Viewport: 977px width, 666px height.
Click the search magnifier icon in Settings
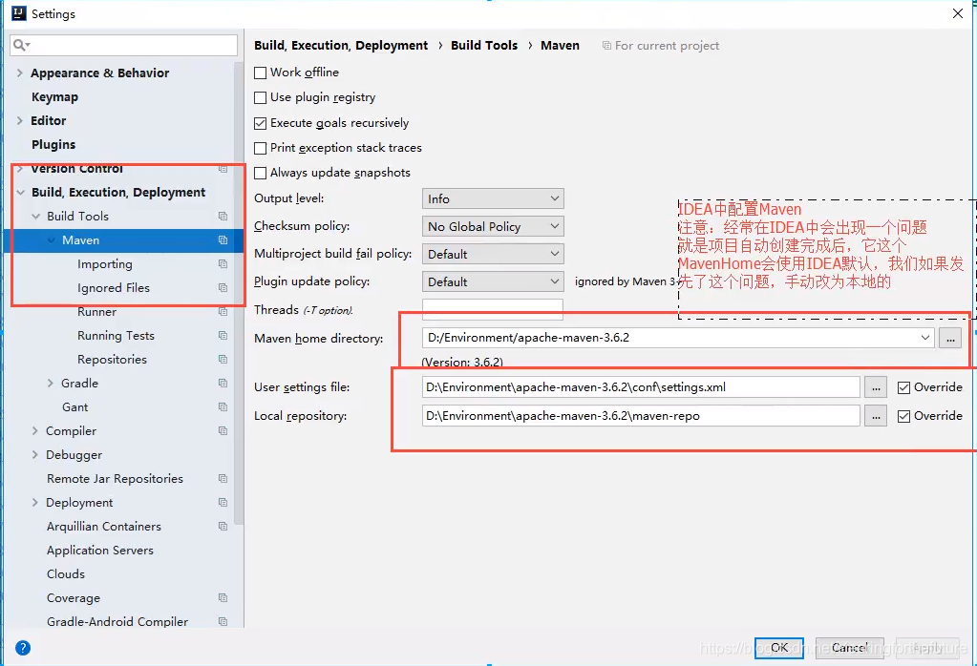pyautogui.click(x=21, y=45)
